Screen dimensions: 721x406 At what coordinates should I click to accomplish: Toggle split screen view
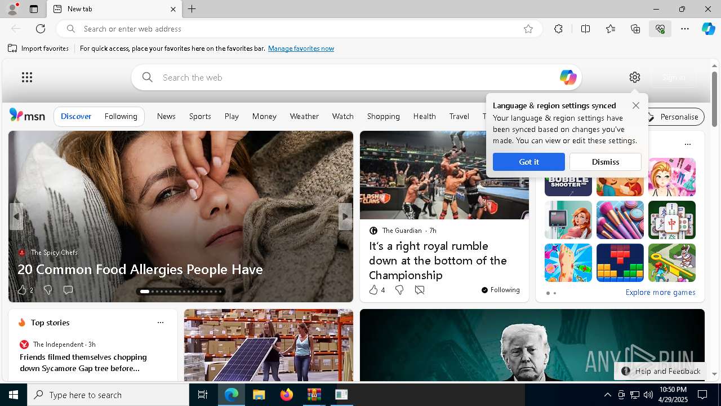(586, 29)
